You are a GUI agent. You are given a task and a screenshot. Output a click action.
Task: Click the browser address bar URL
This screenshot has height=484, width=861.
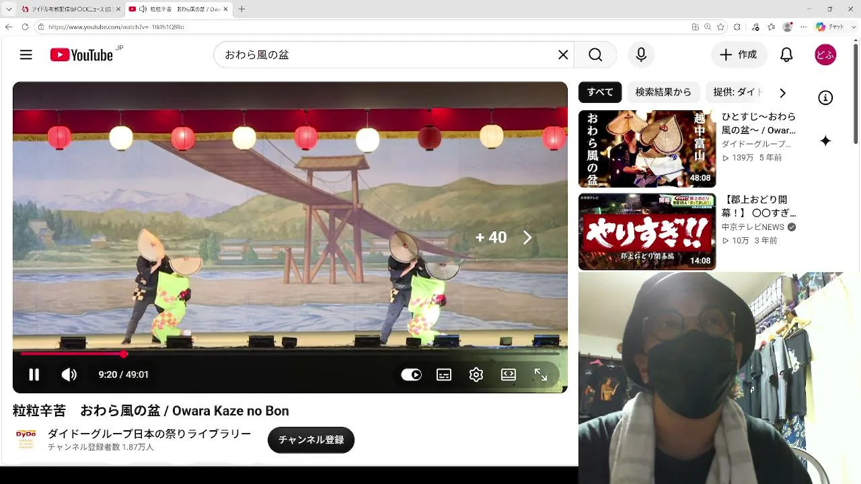[116, 27]
